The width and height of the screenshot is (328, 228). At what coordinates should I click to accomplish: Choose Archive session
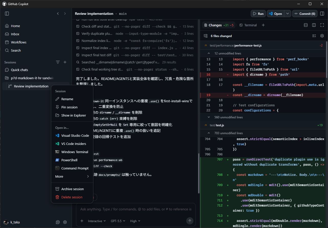(72, 189)
